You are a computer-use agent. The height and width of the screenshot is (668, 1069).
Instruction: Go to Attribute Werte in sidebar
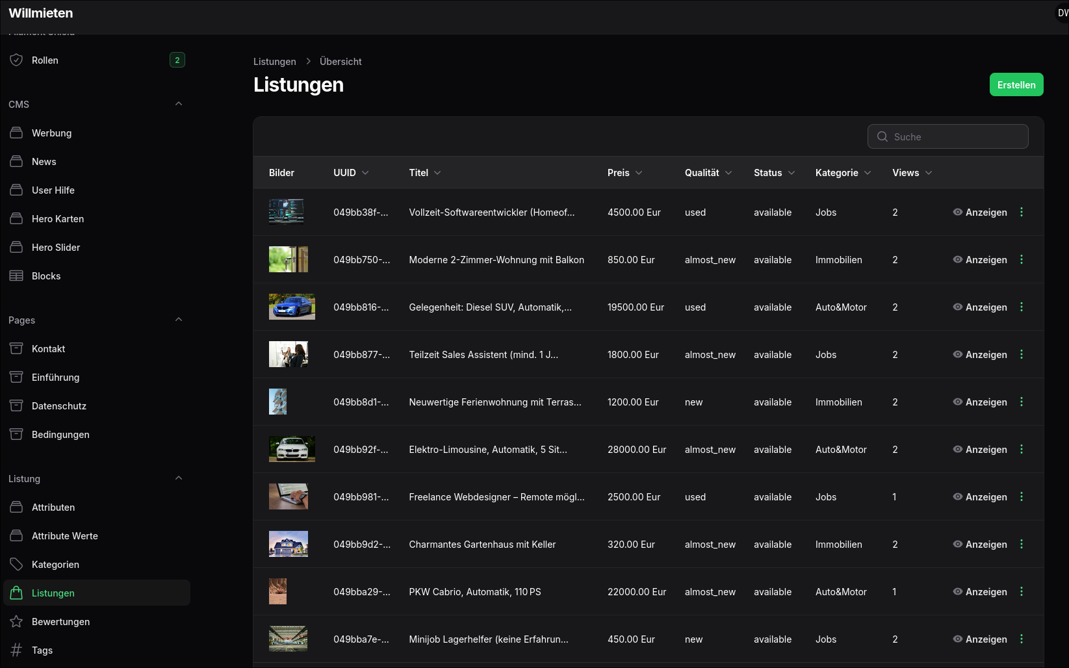tap(65, 536)
